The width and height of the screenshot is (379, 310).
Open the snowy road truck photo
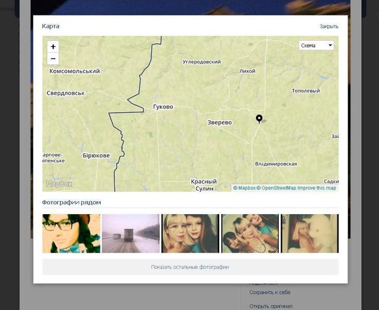point(130,233)
